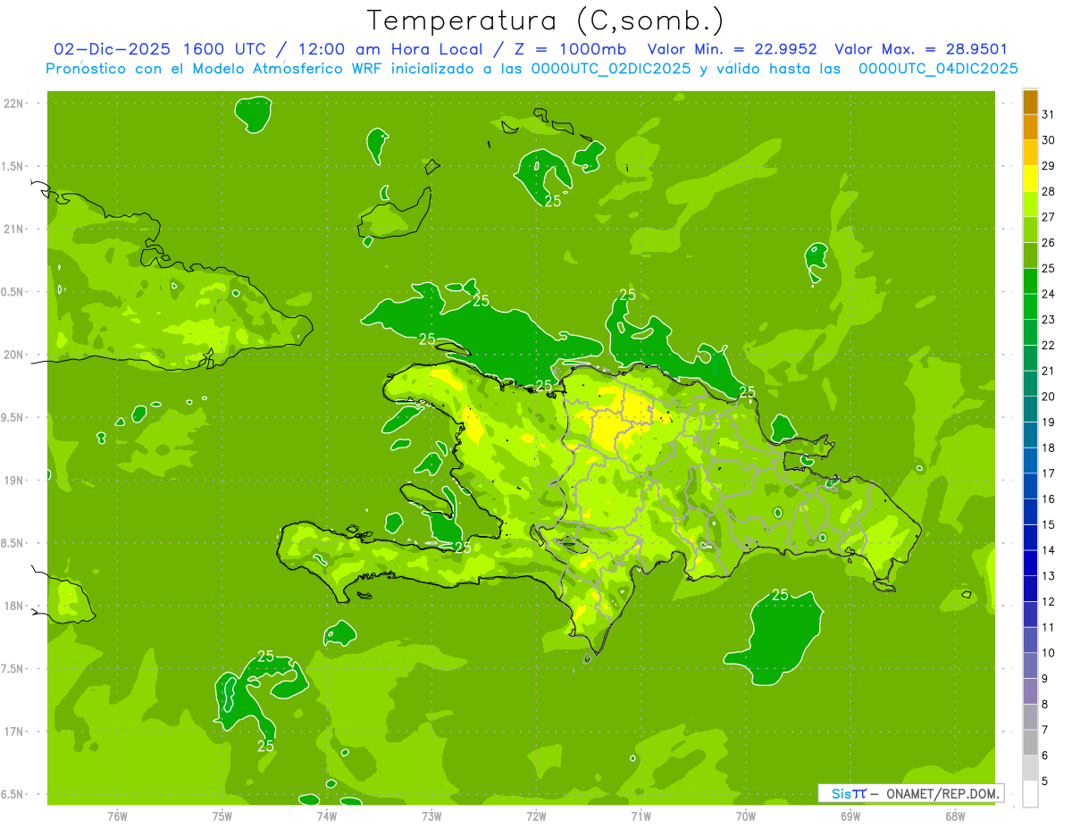This screenshot has height=828, width=1072.
Task: Click the '75W' longitude axis label
Action: pos(222,815)
